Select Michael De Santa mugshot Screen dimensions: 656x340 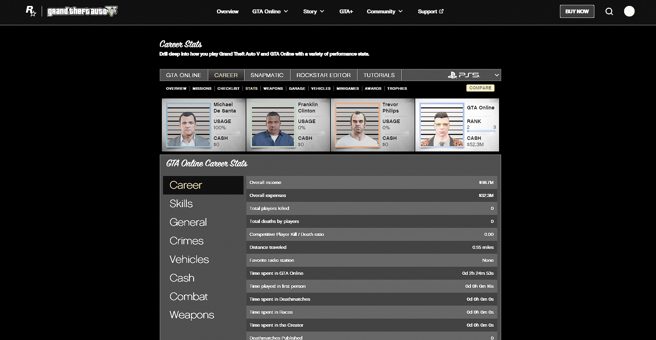(x=189, y=125)
